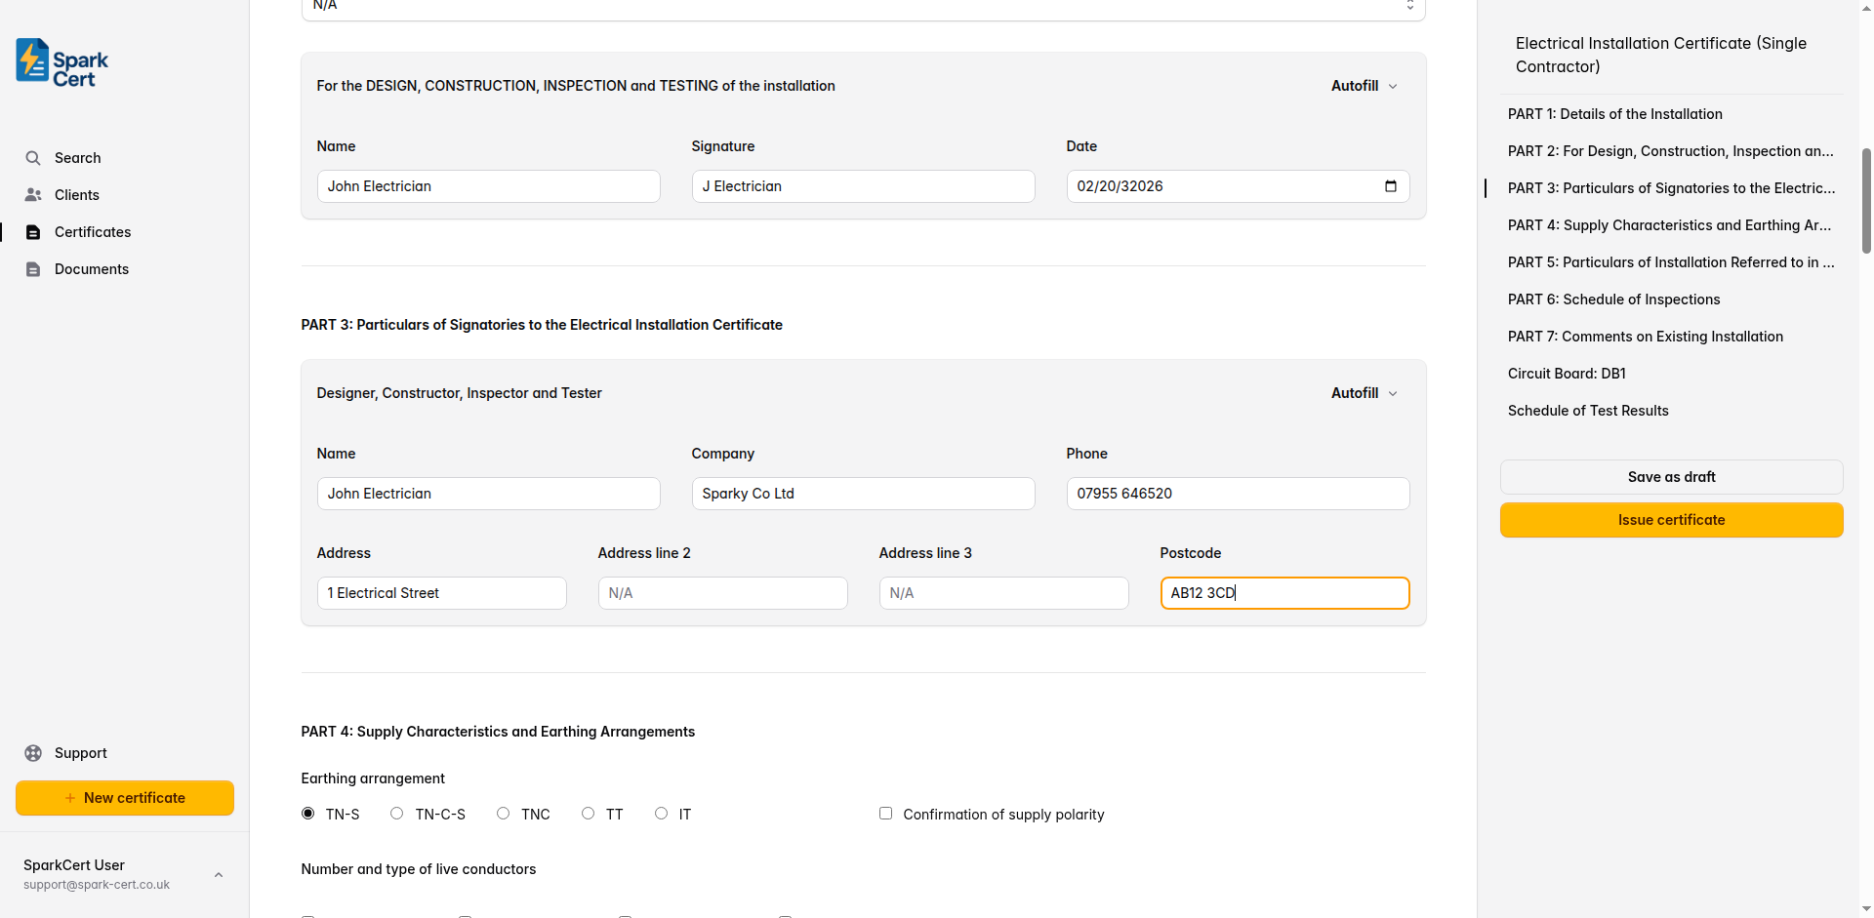
Task: Open the date picker calendar icon
Action: tap(1392, 185)
